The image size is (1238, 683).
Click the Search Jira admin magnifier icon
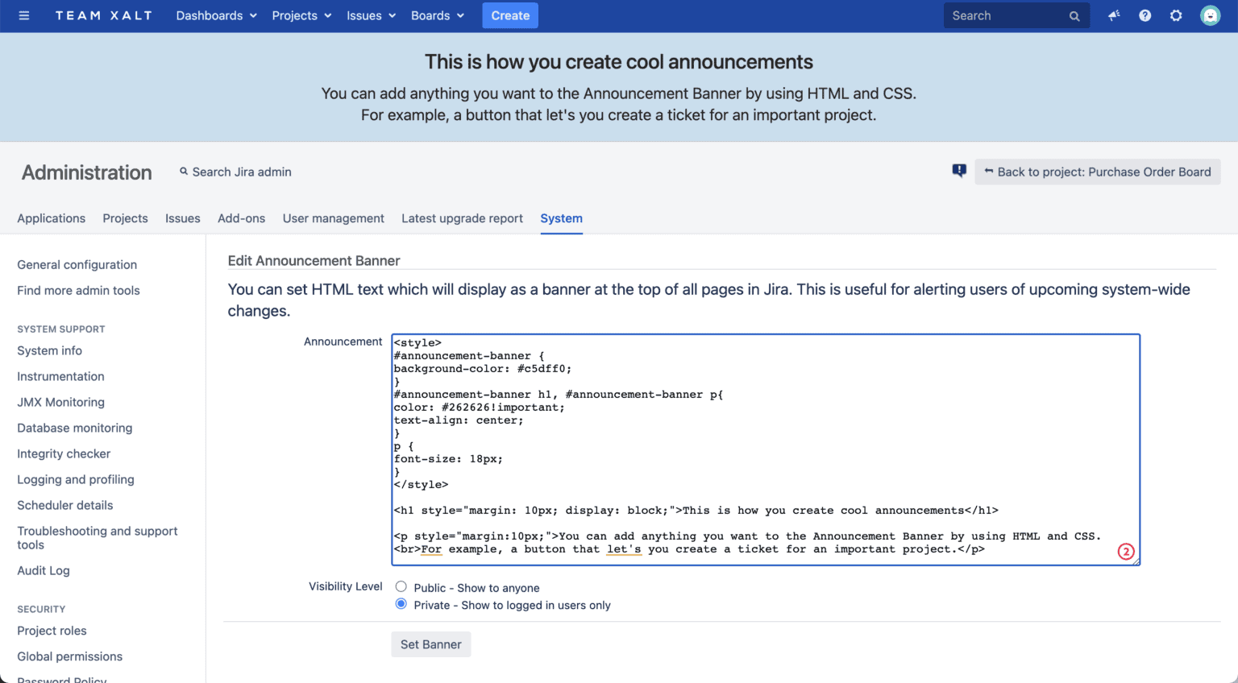pos(184,172)
